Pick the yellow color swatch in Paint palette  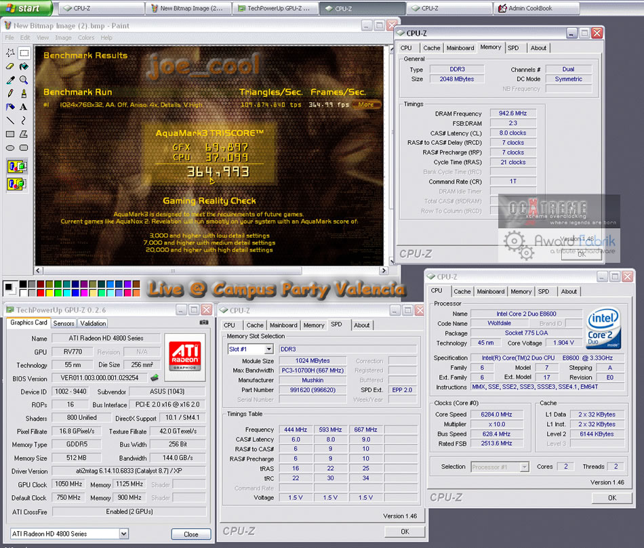click(49, 293)
